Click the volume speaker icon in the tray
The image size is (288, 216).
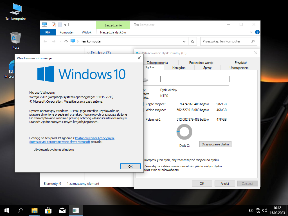coord(264,210)
